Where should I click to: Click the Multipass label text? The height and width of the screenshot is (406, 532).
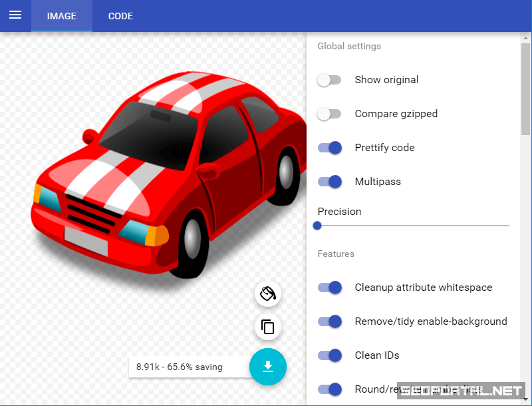click(x=378, y=182)
